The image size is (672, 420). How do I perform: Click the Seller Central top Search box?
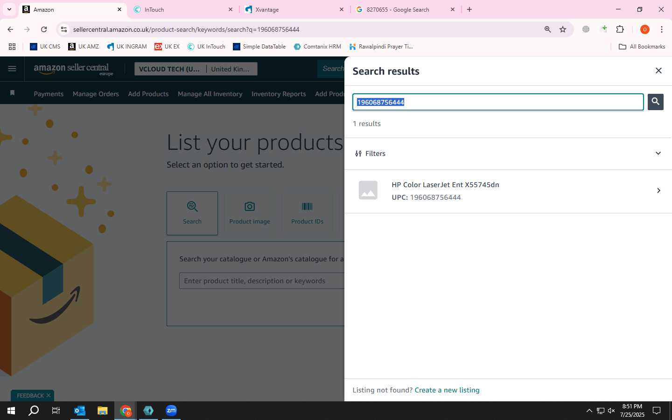coord(331,69)
